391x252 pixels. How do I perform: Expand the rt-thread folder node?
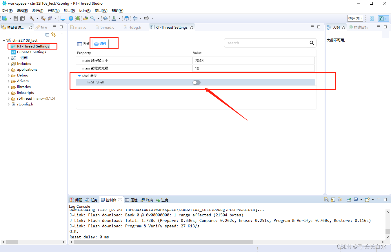click(x=8, y=98)
